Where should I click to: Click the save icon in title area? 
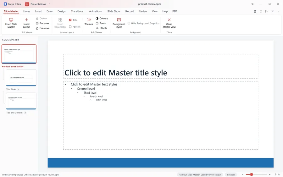point(255,11)
